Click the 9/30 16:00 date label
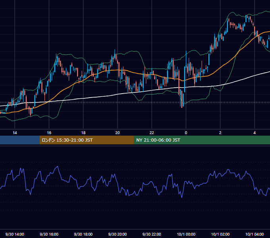This screenshot has height=238, width=270. (x=49, y=234)
